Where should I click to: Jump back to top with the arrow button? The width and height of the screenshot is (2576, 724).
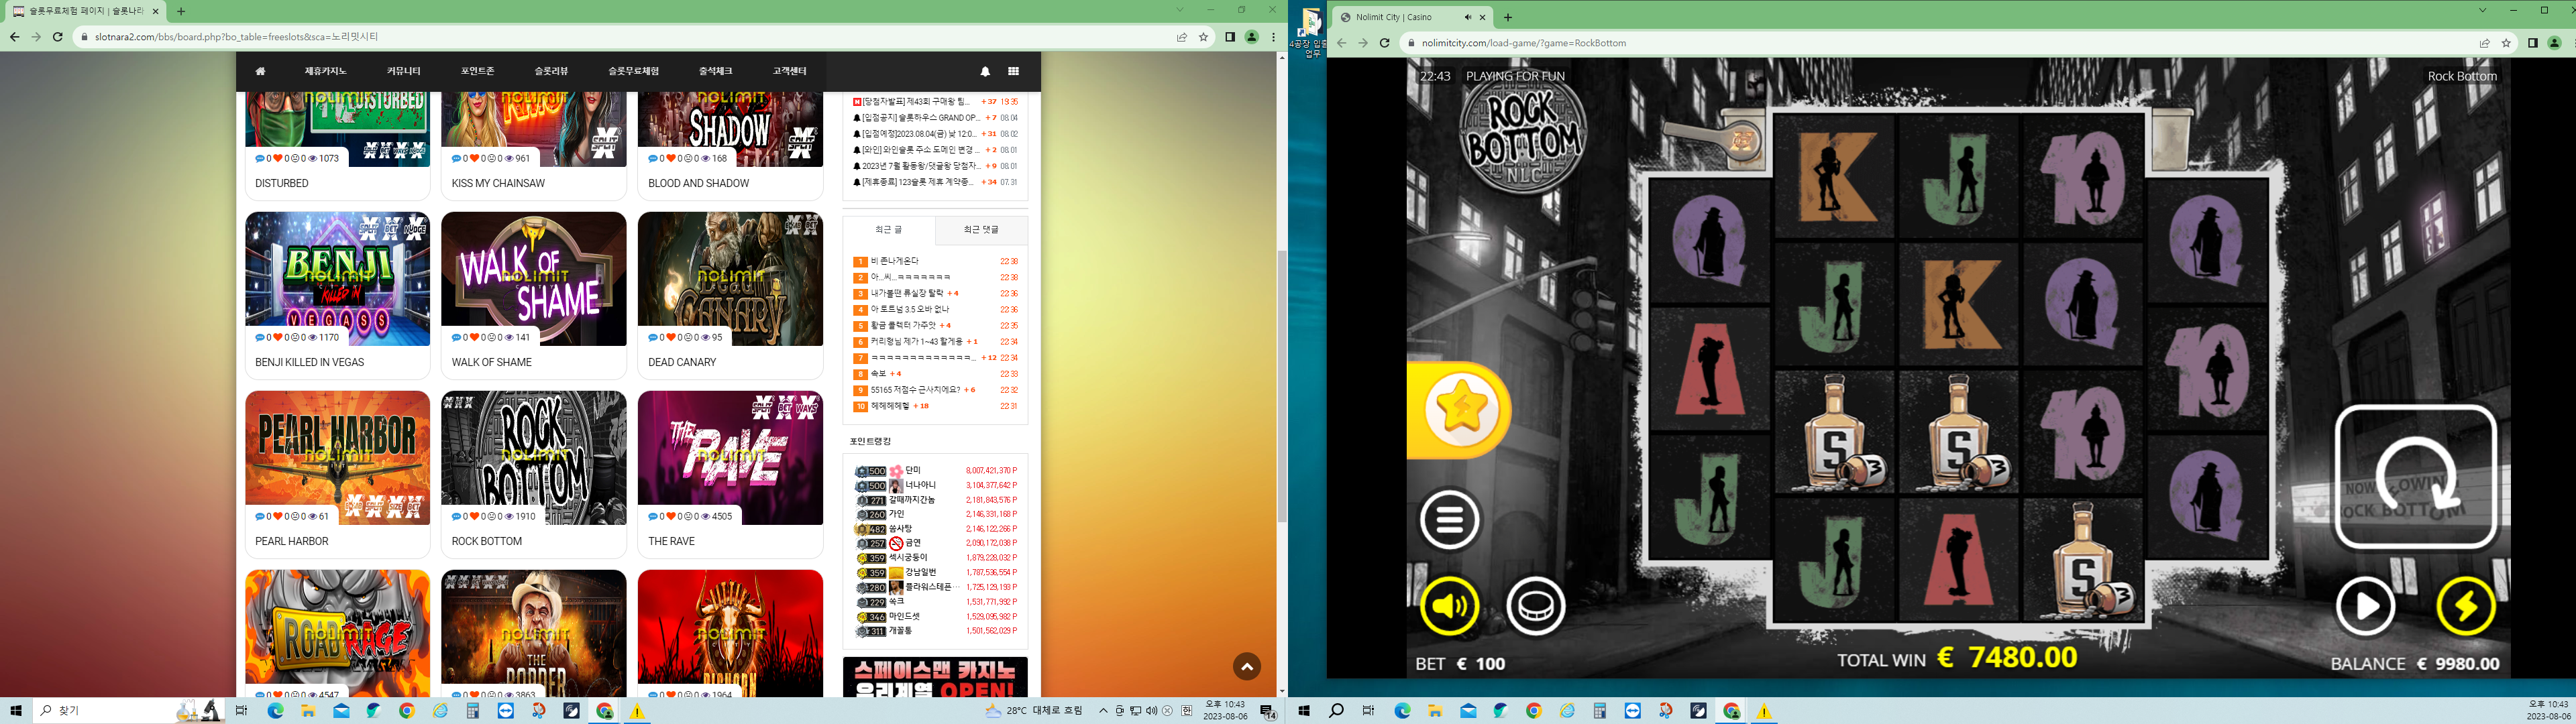click(x=1246, y=666)
